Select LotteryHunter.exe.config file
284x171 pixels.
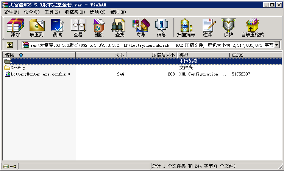(x=38, y=74)
